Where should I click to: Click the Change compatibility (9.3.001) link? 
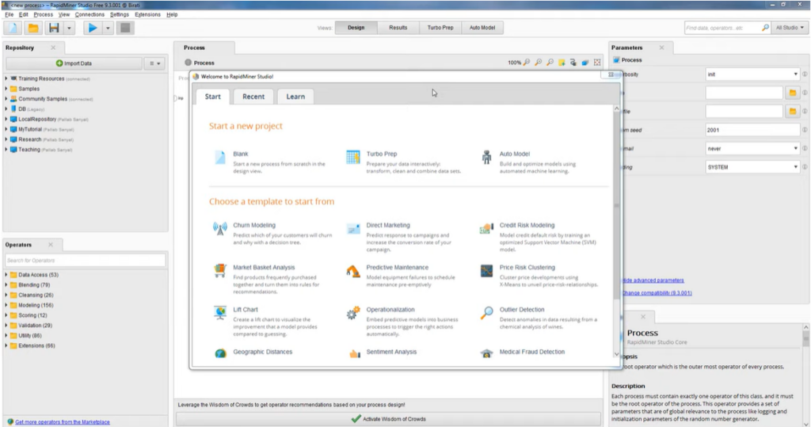coord(657,293)
